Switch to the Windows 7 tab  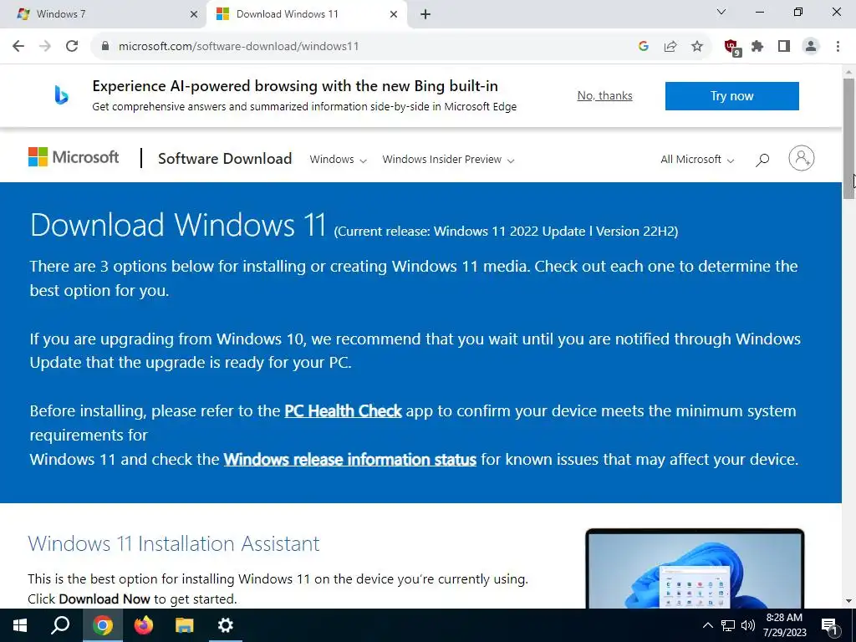(104, 15)
